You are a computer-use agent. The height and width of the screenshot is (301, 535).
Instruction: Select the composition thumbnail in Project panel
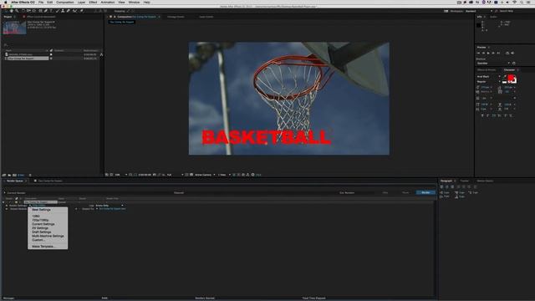pyautogui.click(x=15, y=28)
